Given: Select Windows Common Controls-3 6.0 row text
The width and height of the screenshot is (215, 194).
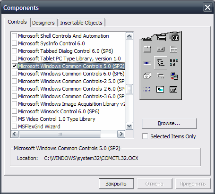Looking at the screenshot, I should tap(71, 96).
